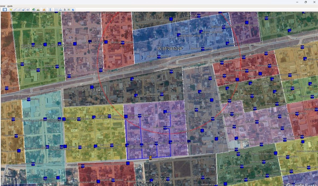The image size is (318, 186).
Task: Click the blue marker beside "S 7°02'3.84""
Action: [x=92, y=87]
